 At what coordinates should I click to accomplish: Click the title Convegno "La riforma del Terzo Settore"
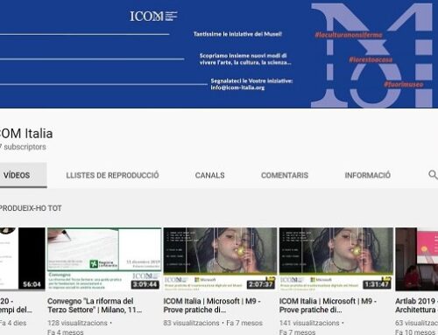click(95, 305)
